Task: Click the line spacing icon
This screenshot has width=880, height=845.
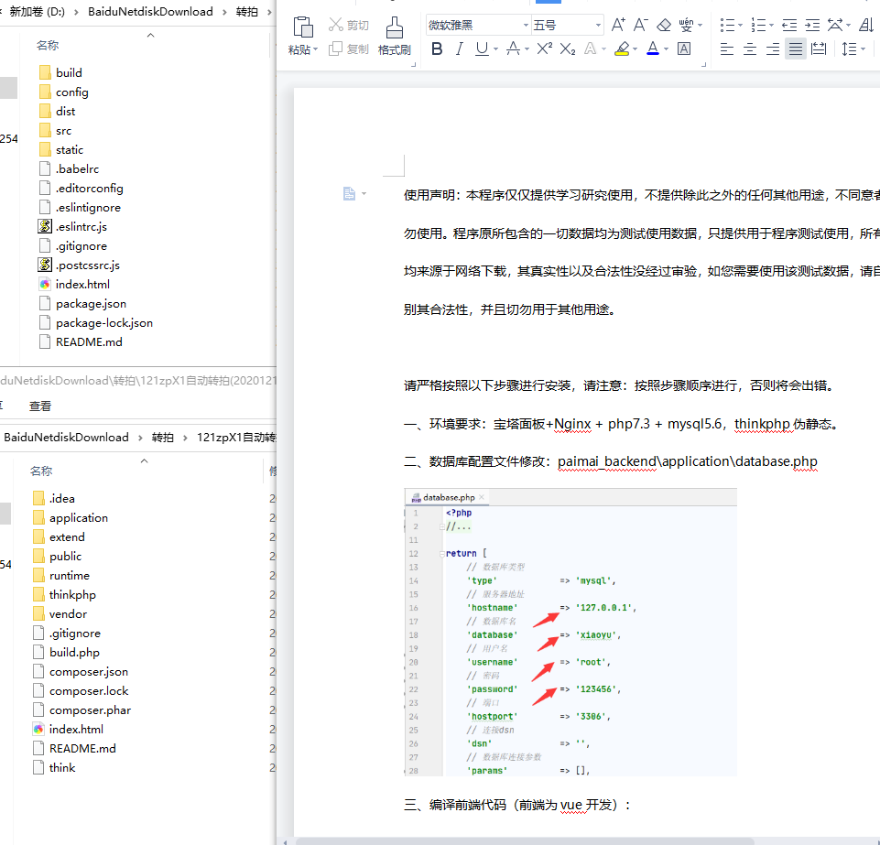Action: click(849, 49)
